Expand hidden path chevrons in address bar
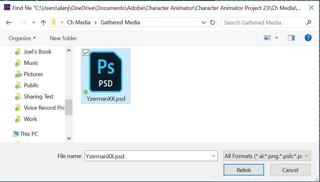 point(62,22)
